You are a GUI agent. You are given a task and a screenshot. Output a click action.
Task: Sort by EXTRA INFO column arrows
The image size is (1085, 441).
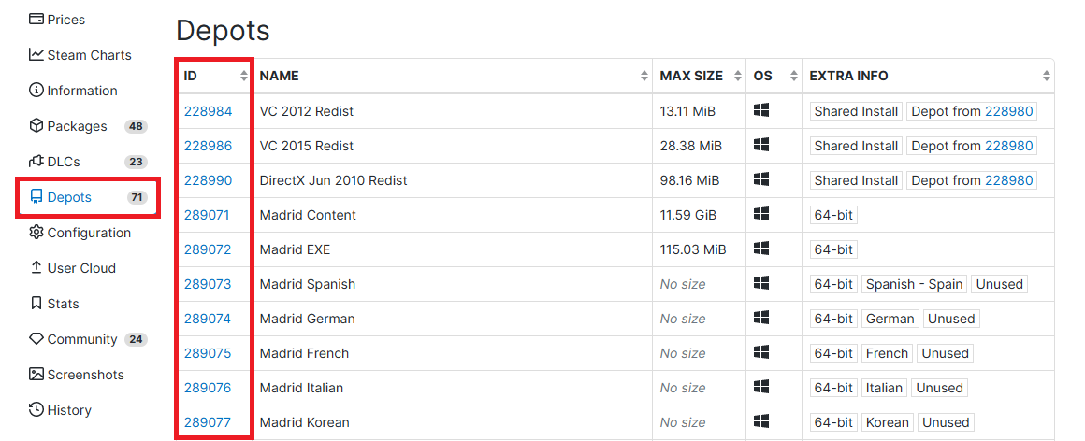click(1047, 76)
